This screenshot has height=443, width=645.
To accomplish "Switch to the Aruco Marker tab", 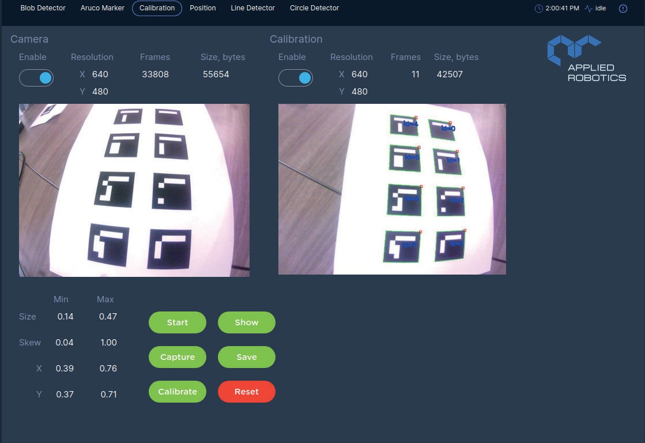I will pos(103,8).
